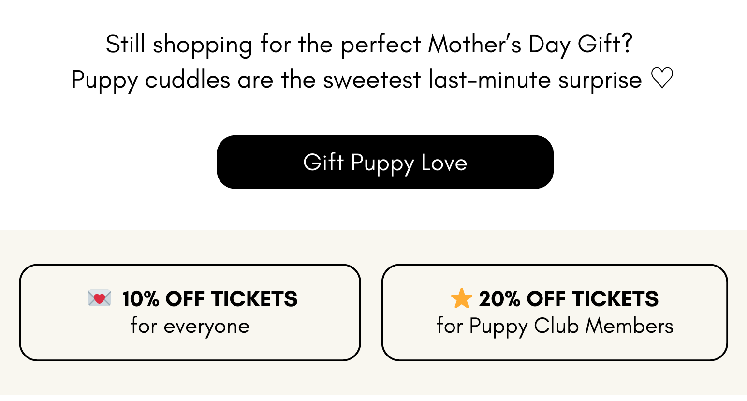
Task: Click the heart outline symbol after "surprise"
Action: pyautogui.click(x=662, y=78)
